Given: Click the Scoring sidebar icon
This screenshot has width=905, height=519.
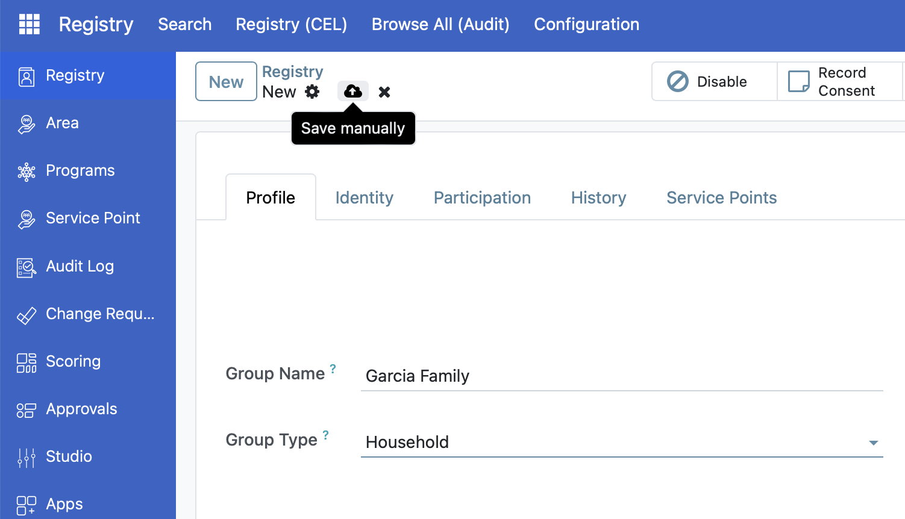Looking at the screenshot, I should click(27, 362).
